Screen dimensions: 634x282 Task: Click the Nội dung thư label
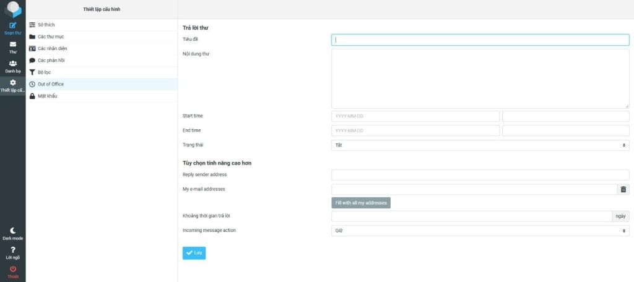click(196, 54)
